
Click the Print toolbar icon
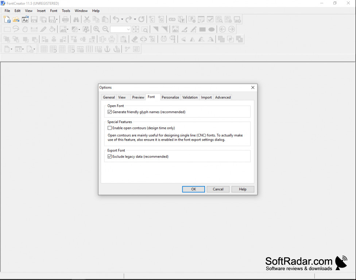coord(65,20)
